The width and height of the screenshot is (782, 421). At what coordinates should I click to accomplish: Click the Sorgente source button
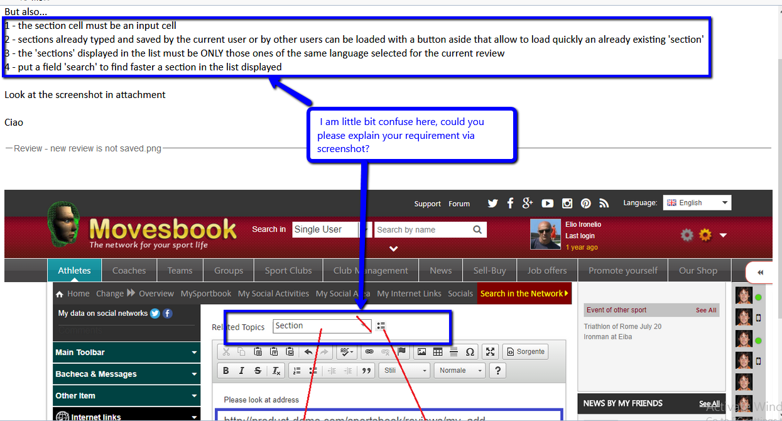click(525, 352)
